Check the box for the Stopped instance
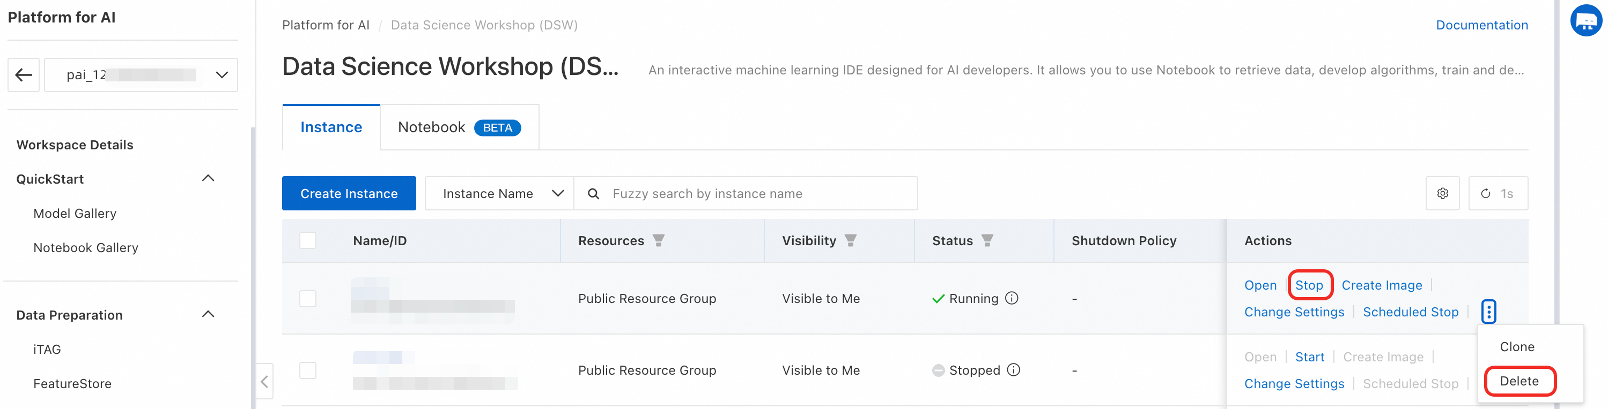This screenshot has width=1608, height=409. click(x=308, y=370)
